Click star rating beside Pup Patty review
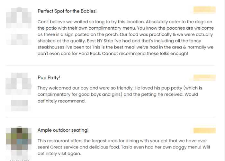This screenshot has width=225, height=161. (204, 78)
